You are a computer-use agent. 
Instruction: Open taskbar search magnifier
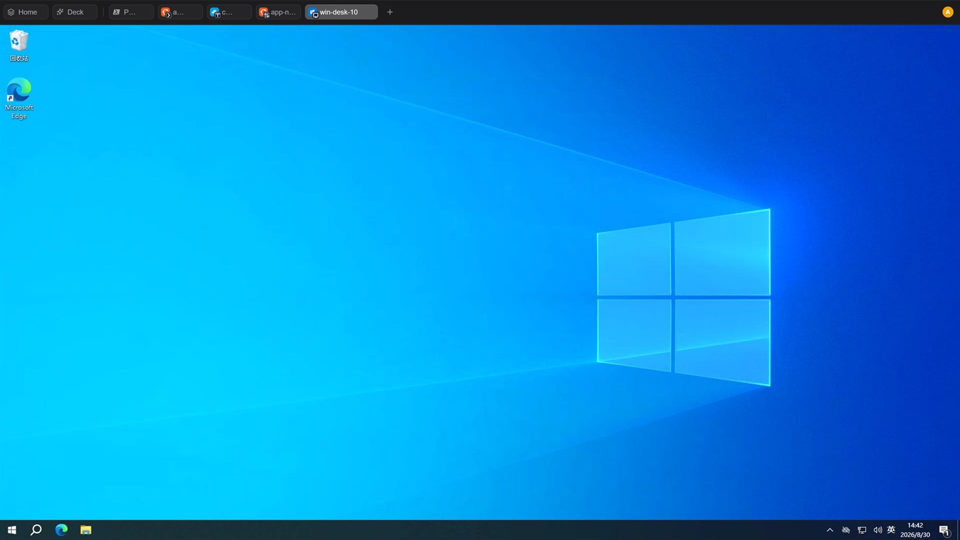click(x=36, y=530)
